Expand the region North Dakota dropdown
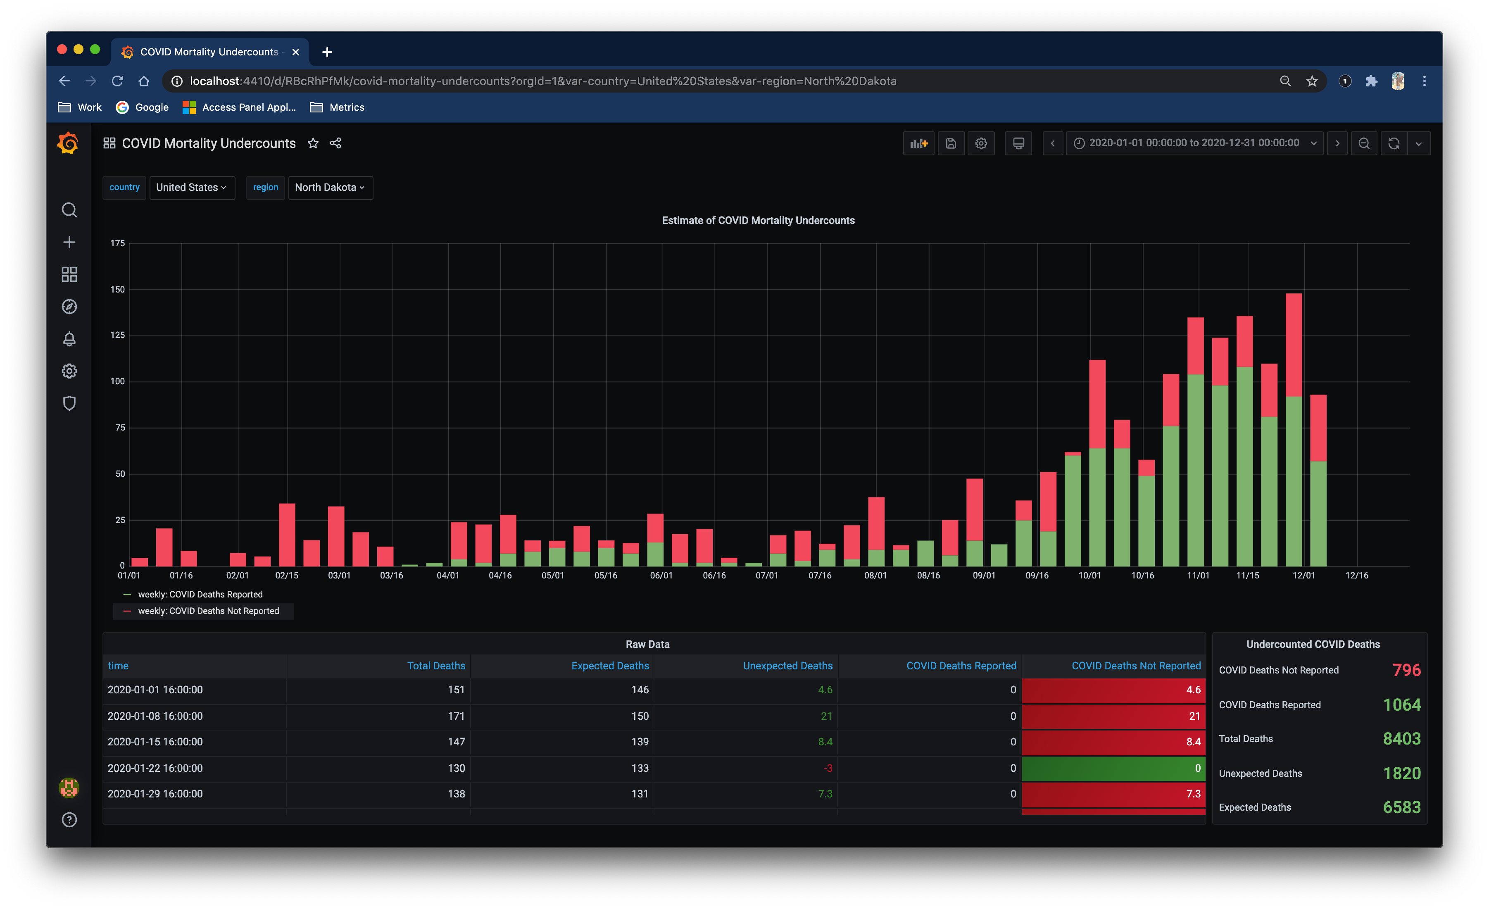 [330, 187]
